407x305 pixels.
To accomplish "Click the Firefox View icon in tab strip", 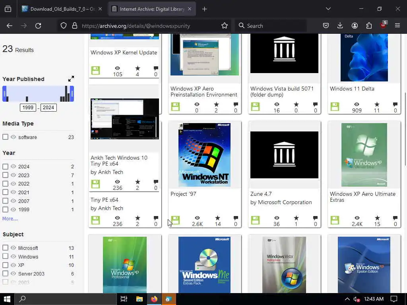I will click(8, 9).
